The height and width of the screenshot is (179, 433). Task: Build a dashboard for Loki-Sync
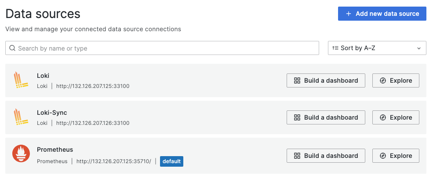pos(326,117)
